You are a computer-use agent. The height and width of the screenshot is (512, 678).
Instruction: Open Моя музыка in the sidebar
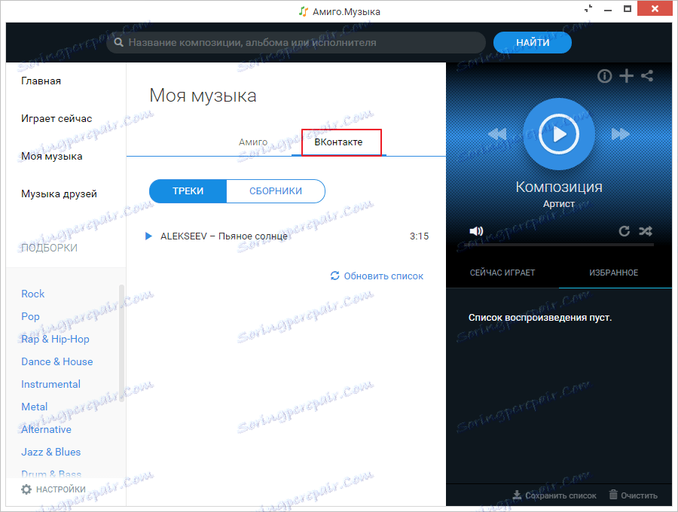coord(51,156)
